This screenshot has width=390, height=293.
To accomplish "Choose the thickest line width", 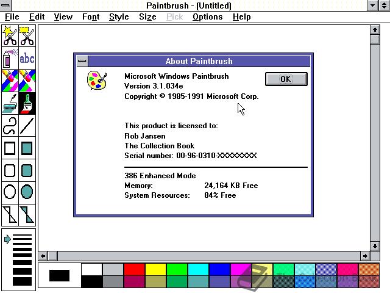I will [x=22, y=281].
